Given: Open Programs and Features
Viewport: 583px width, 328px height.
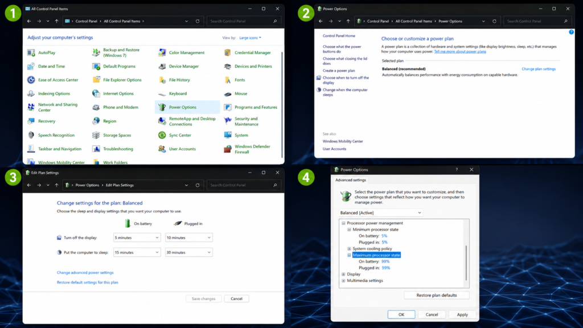Looking at the screenshot, I should pyautogui.click(x=251, y=108).
